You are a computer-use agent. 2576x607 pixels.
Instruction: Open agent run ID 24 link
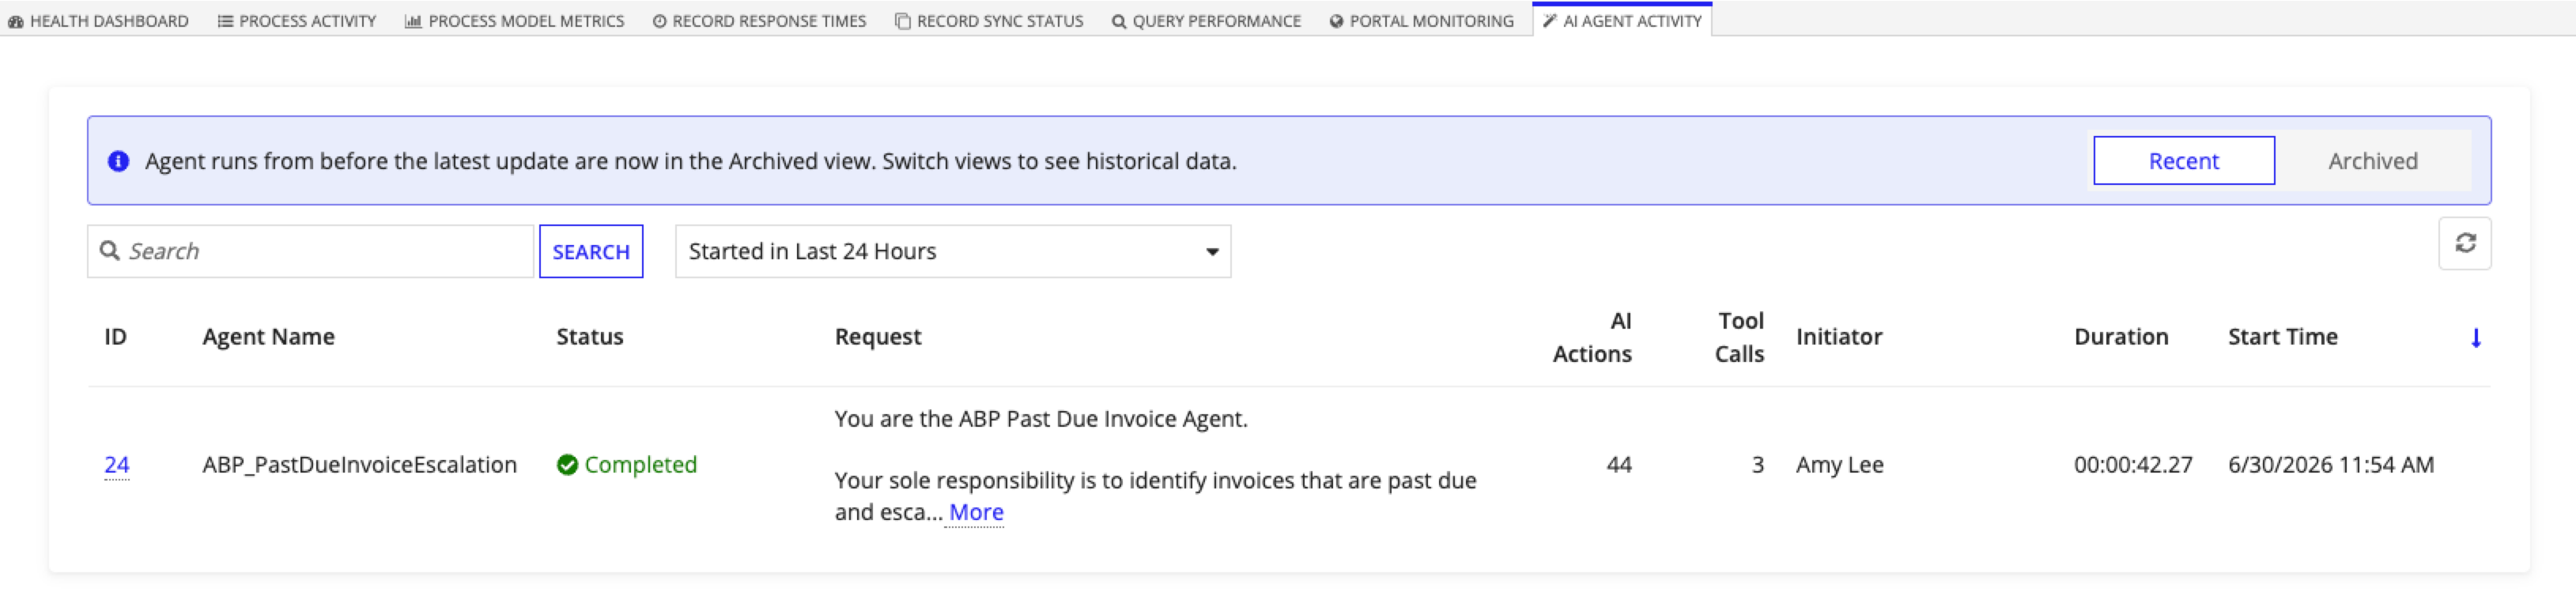117,465
